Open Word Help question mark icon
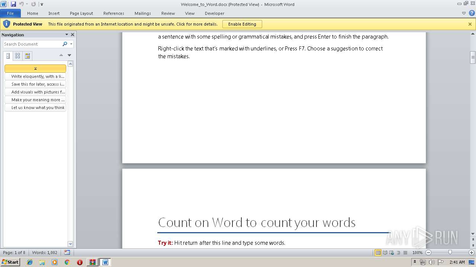The image size is (476, 267). click(x=472, y=13)
